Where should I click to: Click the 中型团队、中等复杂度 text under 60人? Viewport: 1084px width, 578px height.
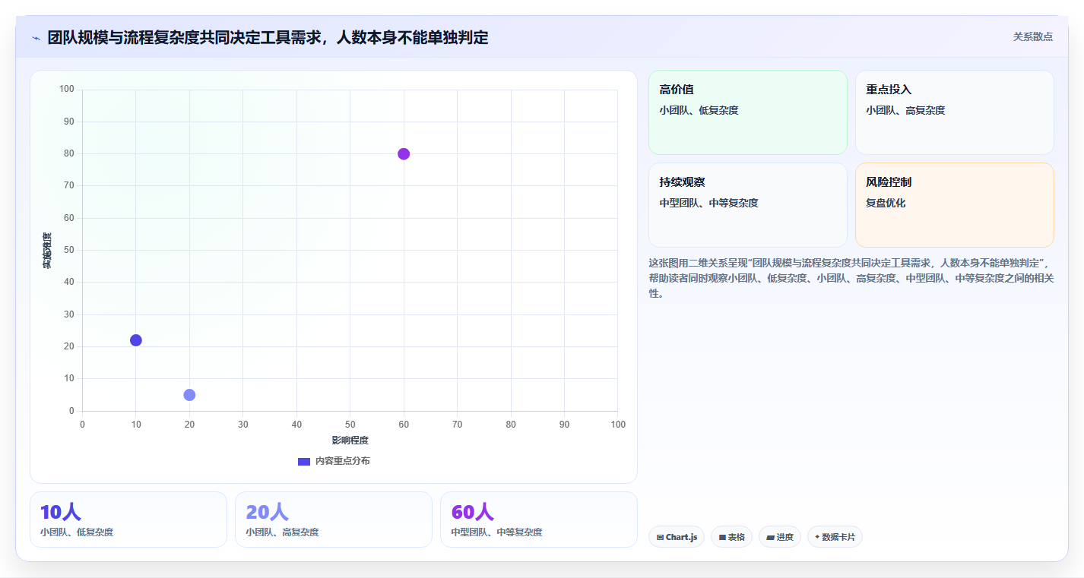496,532
